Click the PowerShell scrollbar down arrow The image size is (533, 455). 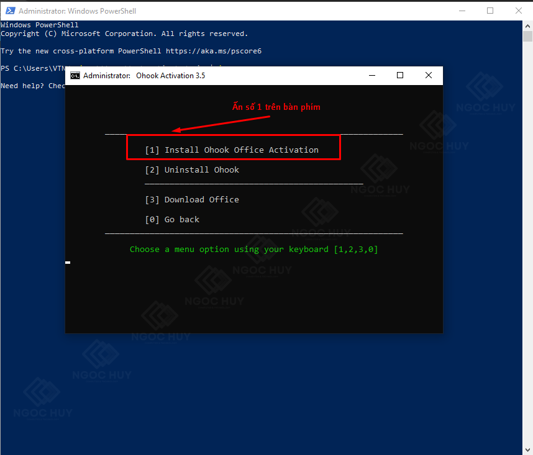pyautogui.click(x=527, y=451)
